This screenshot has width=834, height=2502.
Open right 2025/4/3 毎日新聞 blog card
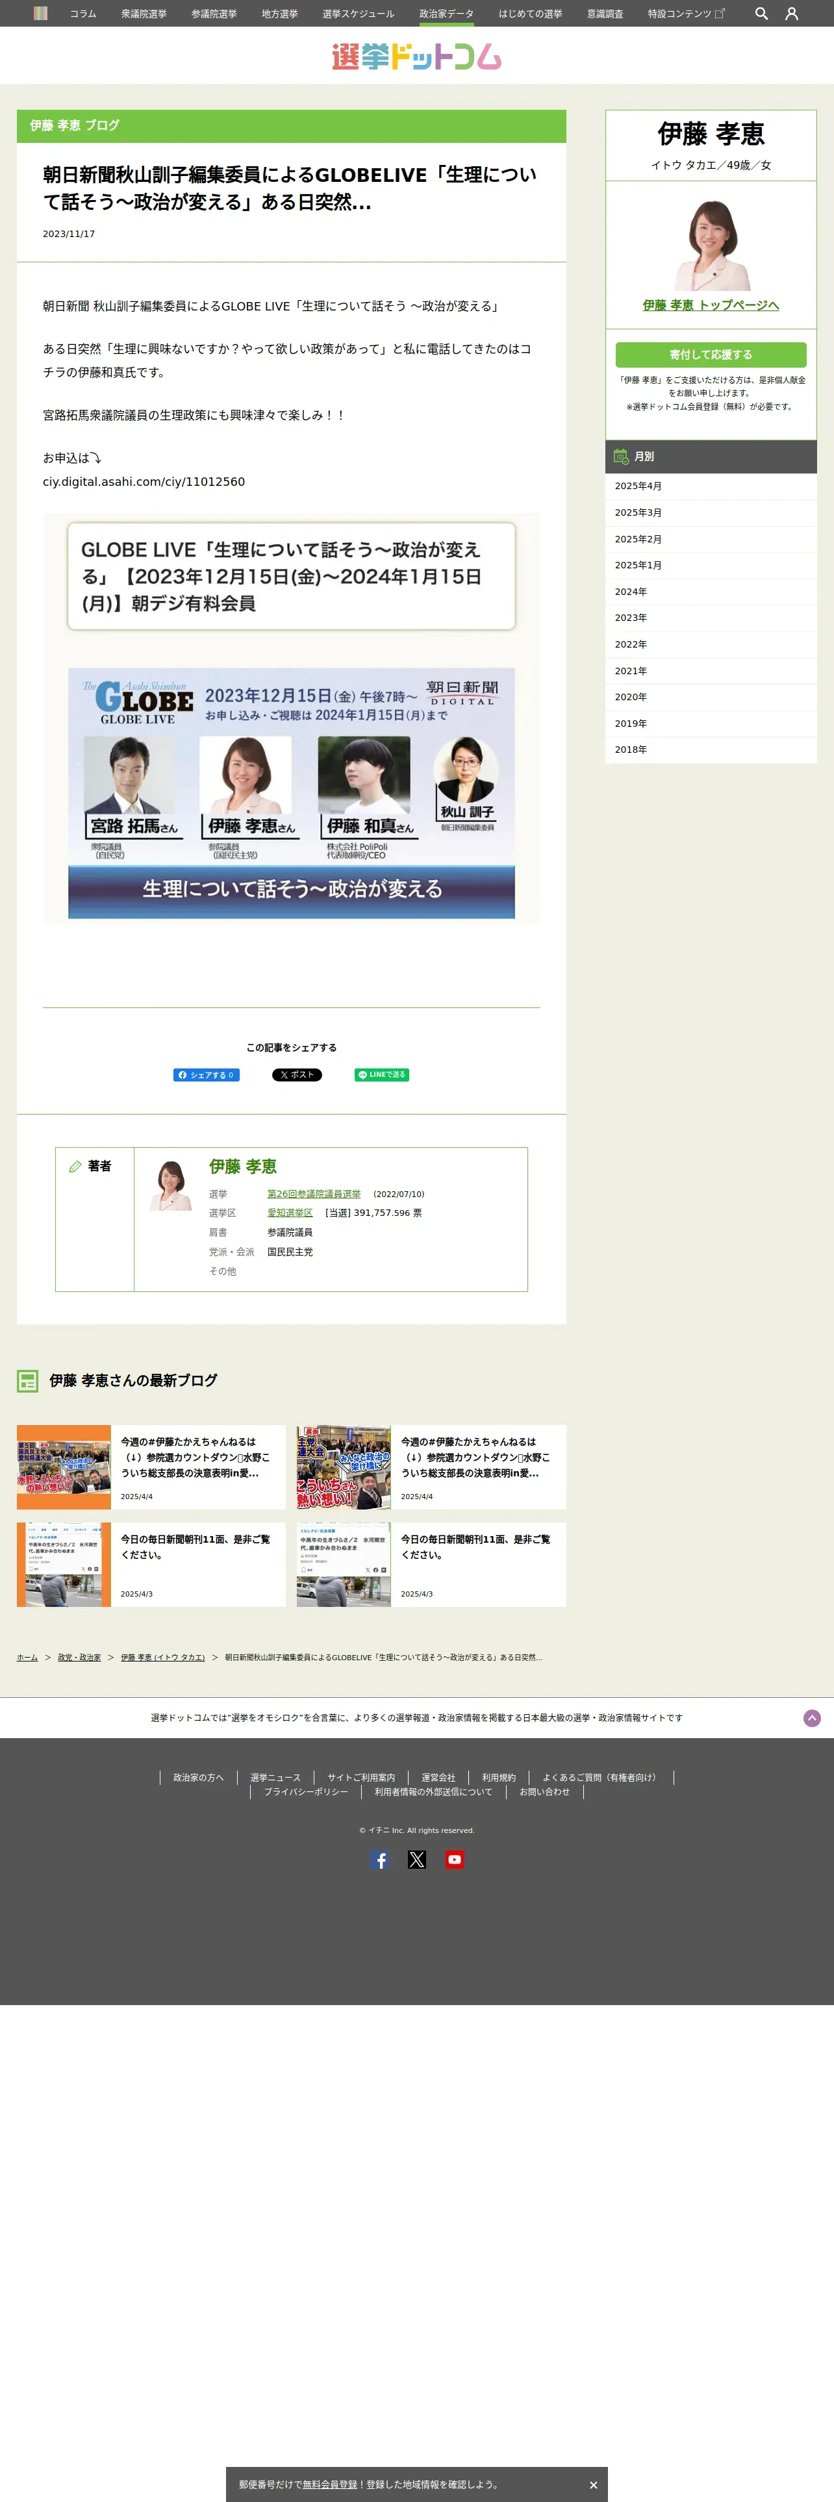coord(431,1564)
